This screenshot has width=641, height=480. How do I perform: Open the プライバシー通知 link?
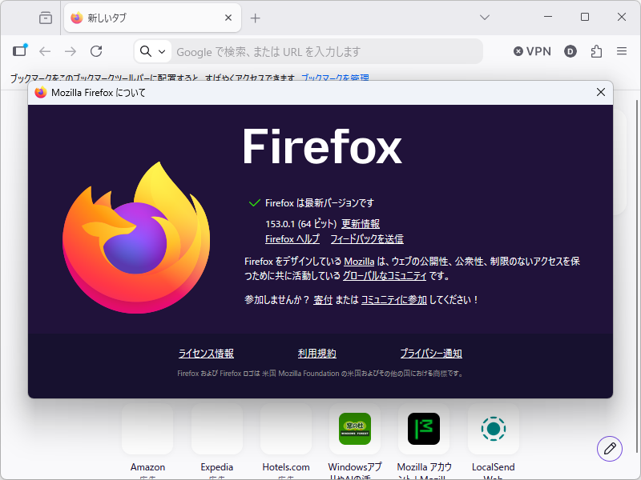[431, 354]
